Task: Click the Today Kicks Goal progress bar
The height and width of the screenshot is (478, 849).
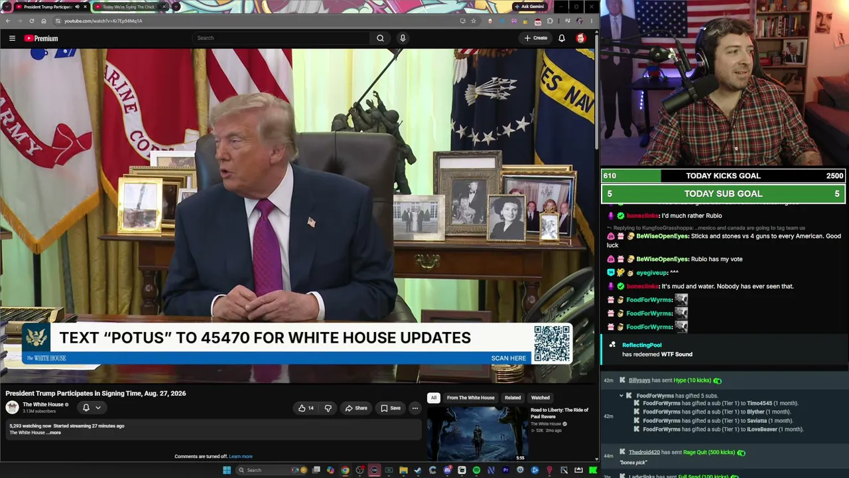Action: (723, 176)
